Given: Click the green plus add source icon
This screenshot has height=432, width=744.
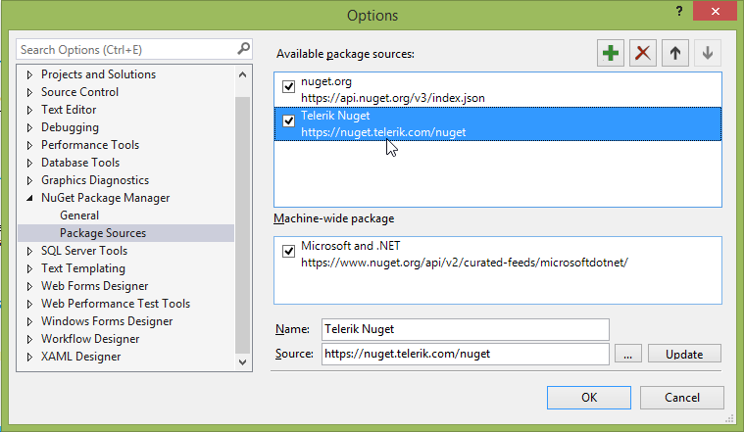Looking at the screenshot, I should pyautogui.click(x=612, y=54).
